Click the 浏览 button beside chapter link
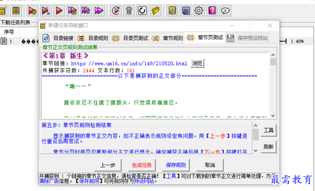The image size is (315, 191). [x=197, y=63]
